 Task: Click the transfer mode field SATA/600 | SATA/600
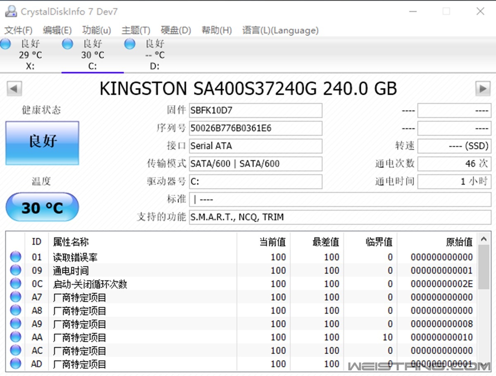[255, 164]
